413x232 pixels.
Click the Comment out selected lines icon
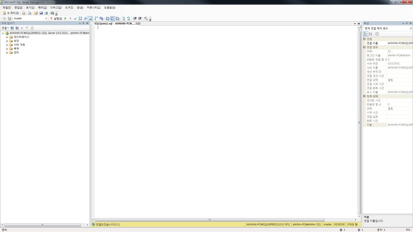123,19
